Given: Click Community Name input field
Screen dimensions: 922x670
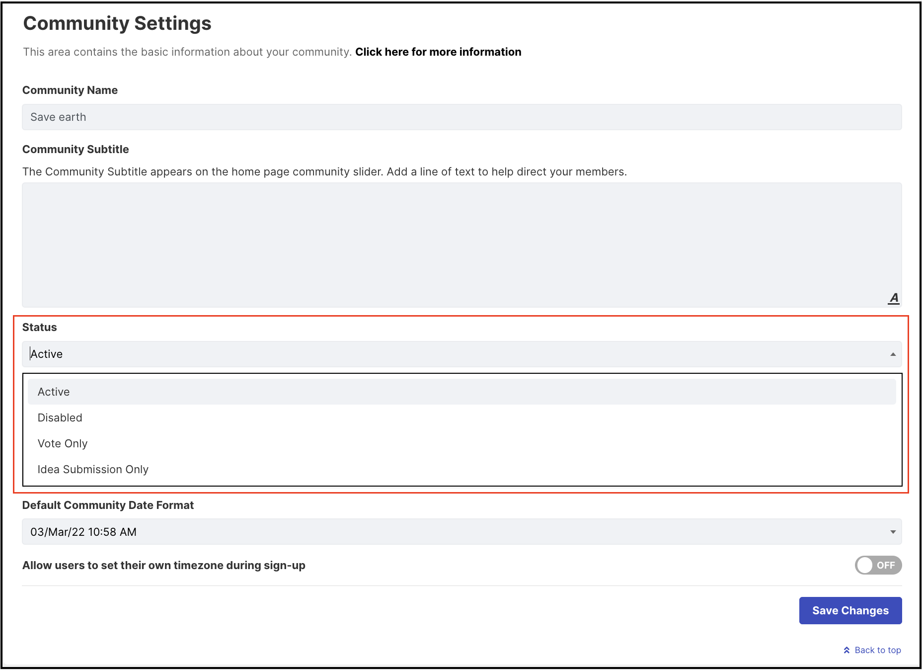Looking at the screenshot, I should point(462,117).
